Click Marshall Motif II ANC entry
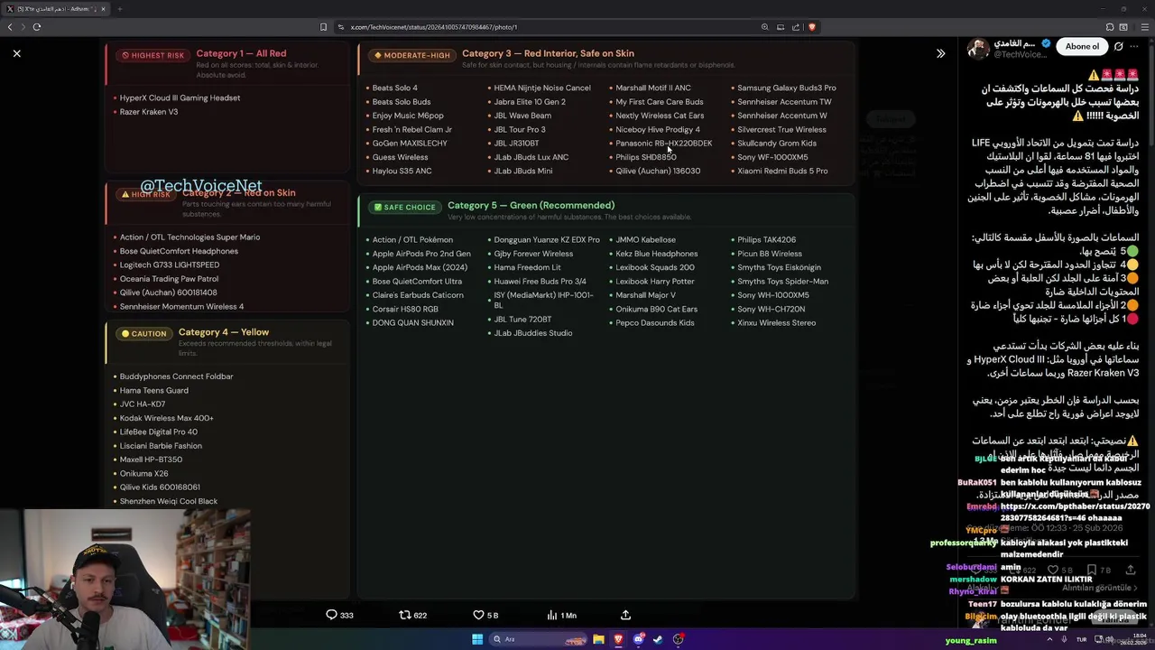 pos(653,88)
